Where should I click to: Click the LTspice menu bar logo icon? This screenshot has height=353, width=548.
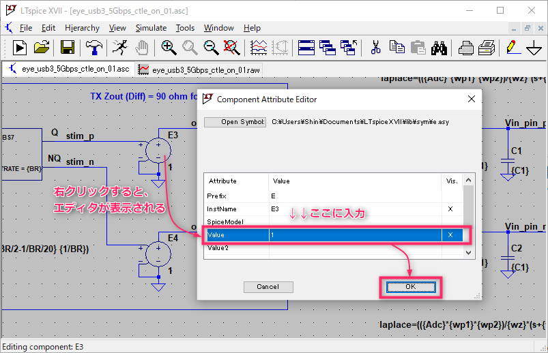tap(9, 27)
